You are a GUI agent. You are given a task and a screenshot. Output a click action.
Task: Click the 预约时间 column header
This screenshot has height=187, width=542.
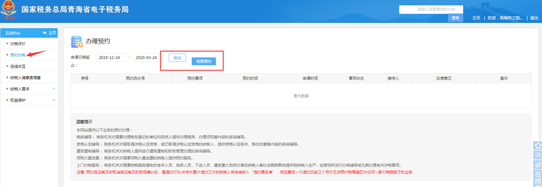point(250,78)
